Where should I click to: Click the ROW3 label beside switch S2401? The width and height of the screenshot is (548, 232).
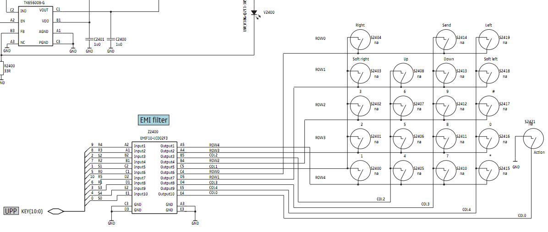pyautogui.click(x=320, y=138)
